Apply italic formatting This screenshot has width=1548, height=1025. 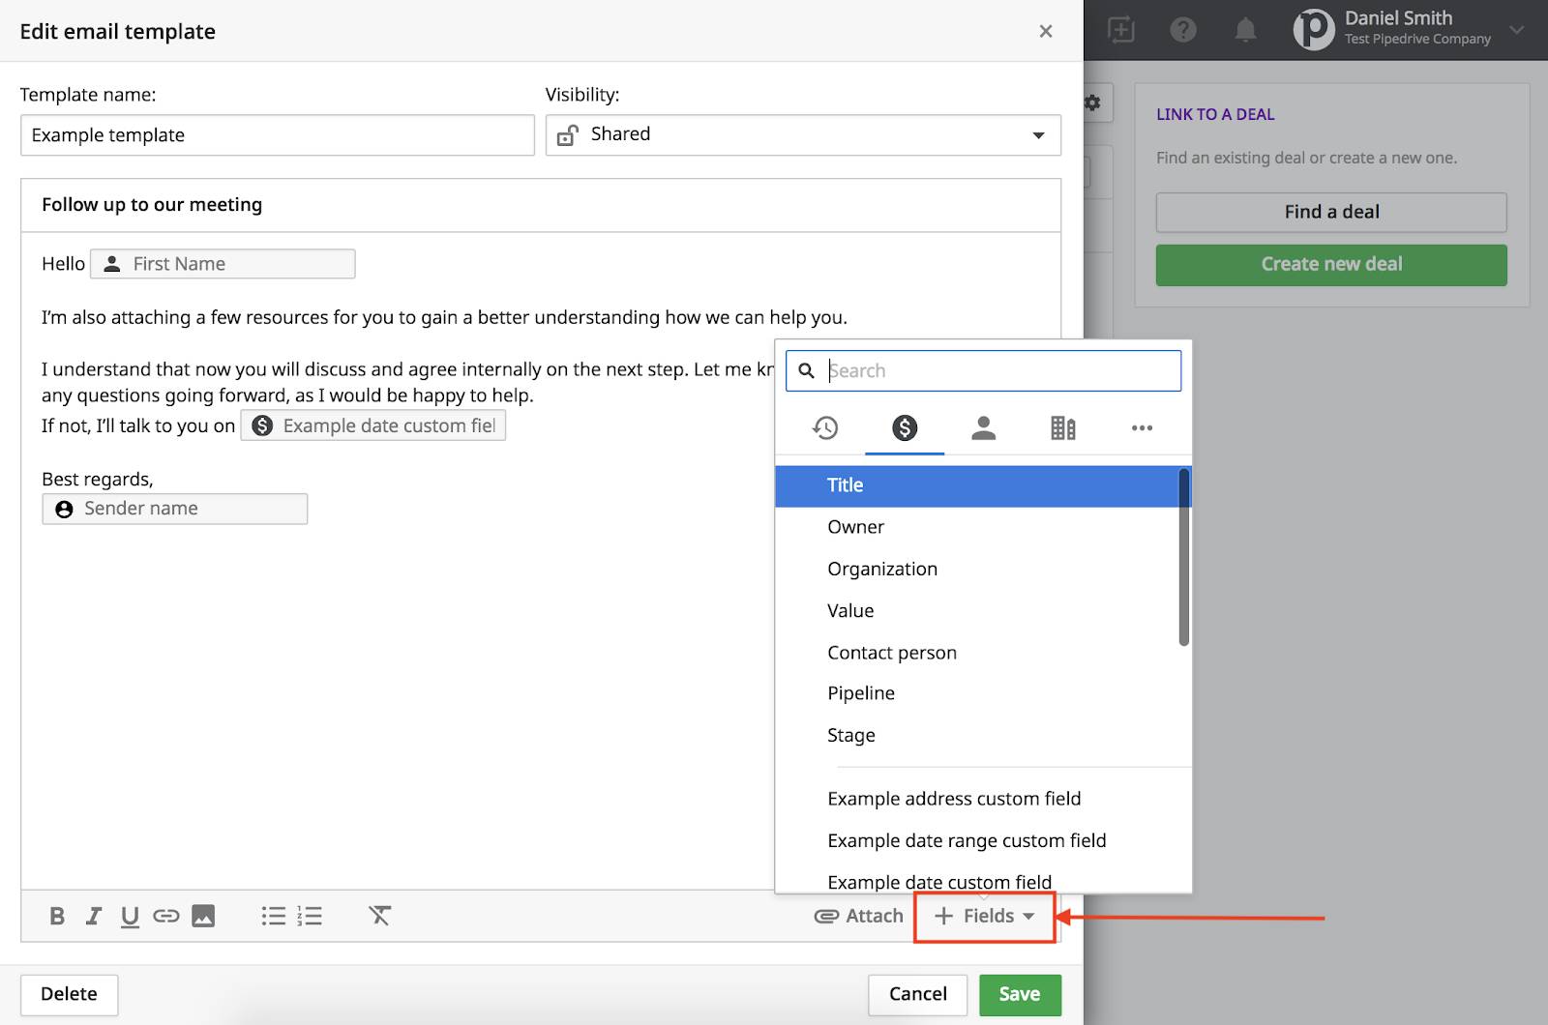coord(93,916)
